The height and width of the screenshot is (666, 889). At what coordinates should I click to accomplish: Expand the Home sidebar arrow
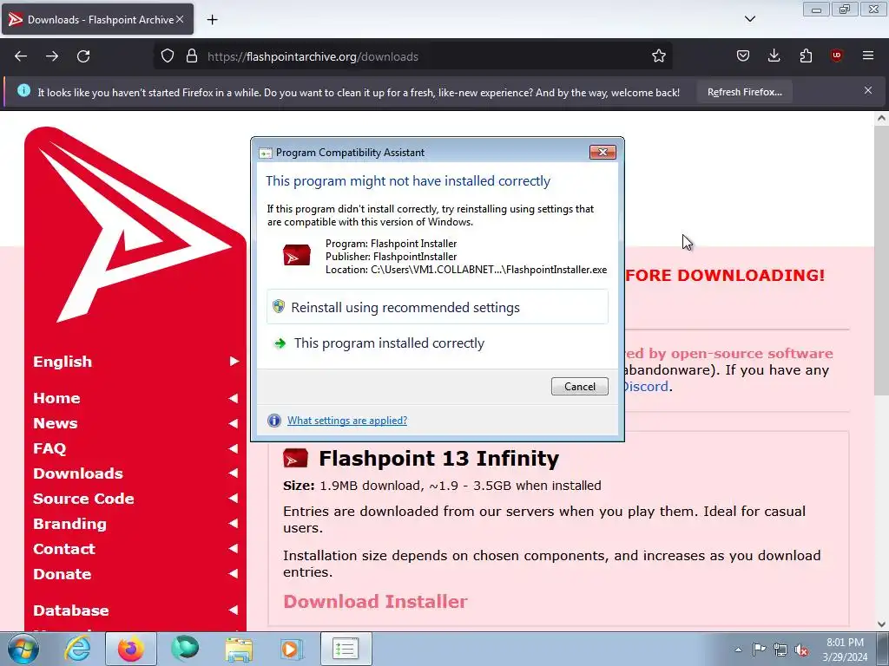[233, 398]
